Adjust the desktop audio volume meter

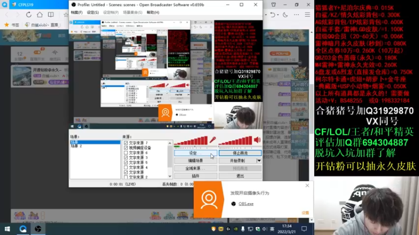coord(236,140)
